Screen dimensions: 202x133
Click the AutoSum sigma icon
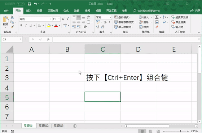[x=157, y=17]
